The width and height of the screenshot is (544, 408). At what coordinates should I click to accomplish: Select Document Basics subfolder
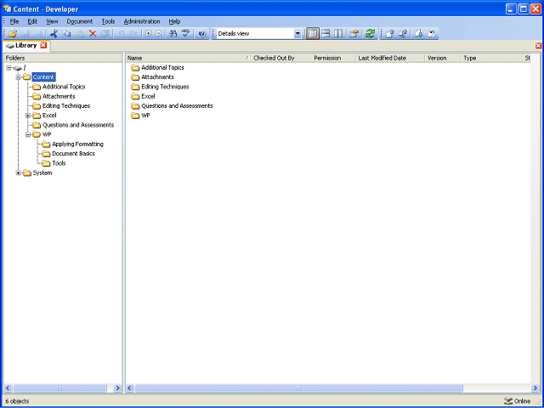pyautogui.click(x=73, y=153)
